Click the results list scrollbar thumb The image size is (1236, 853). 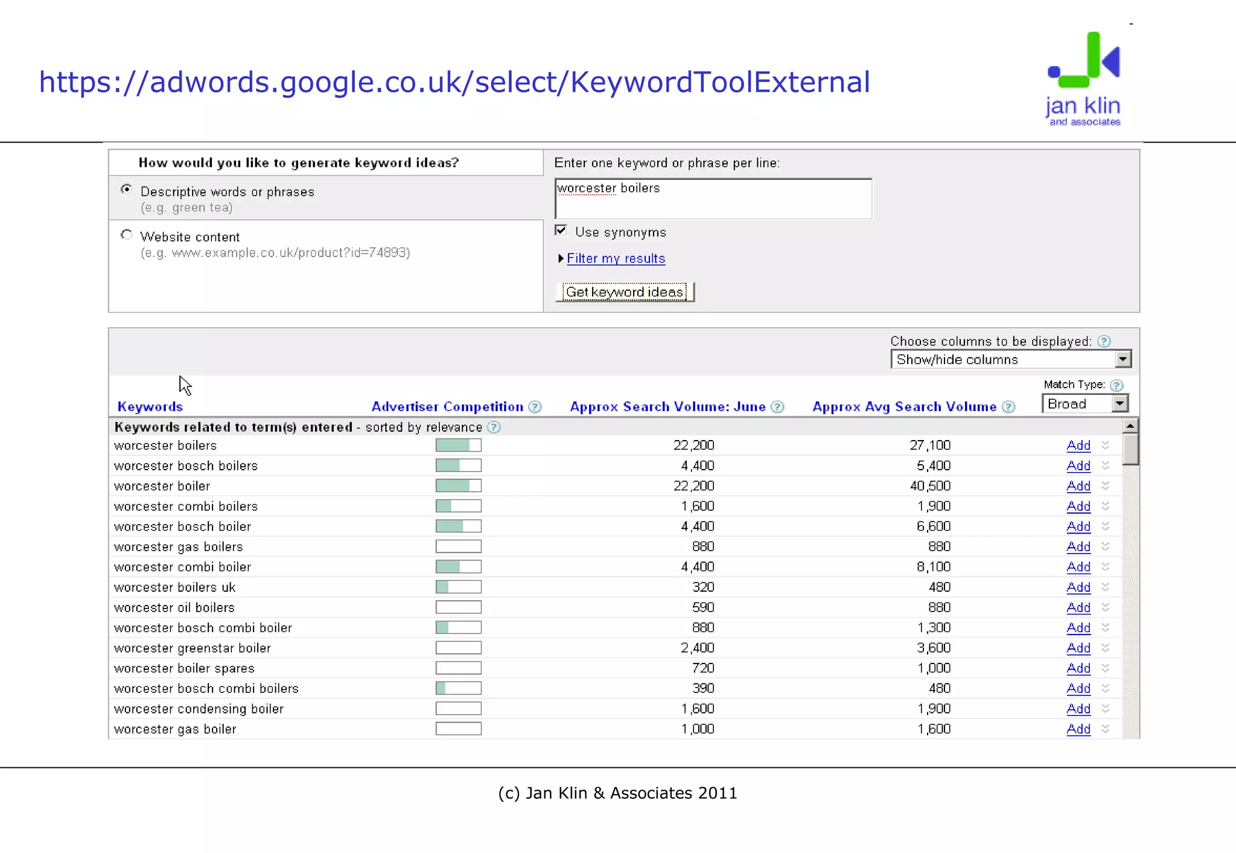[1130, 450]
